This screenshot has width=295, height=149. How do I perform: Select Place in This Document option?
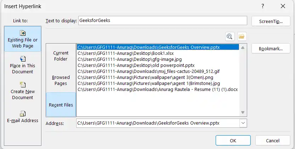(23, 65)
